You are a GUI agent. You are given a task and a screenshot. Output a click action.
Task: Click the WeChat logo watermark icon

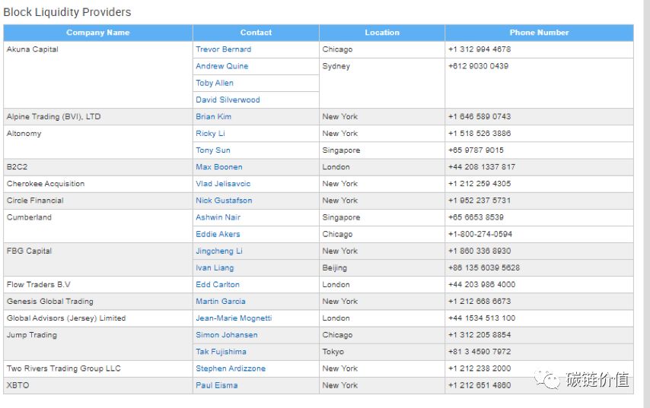click(546, 378)
